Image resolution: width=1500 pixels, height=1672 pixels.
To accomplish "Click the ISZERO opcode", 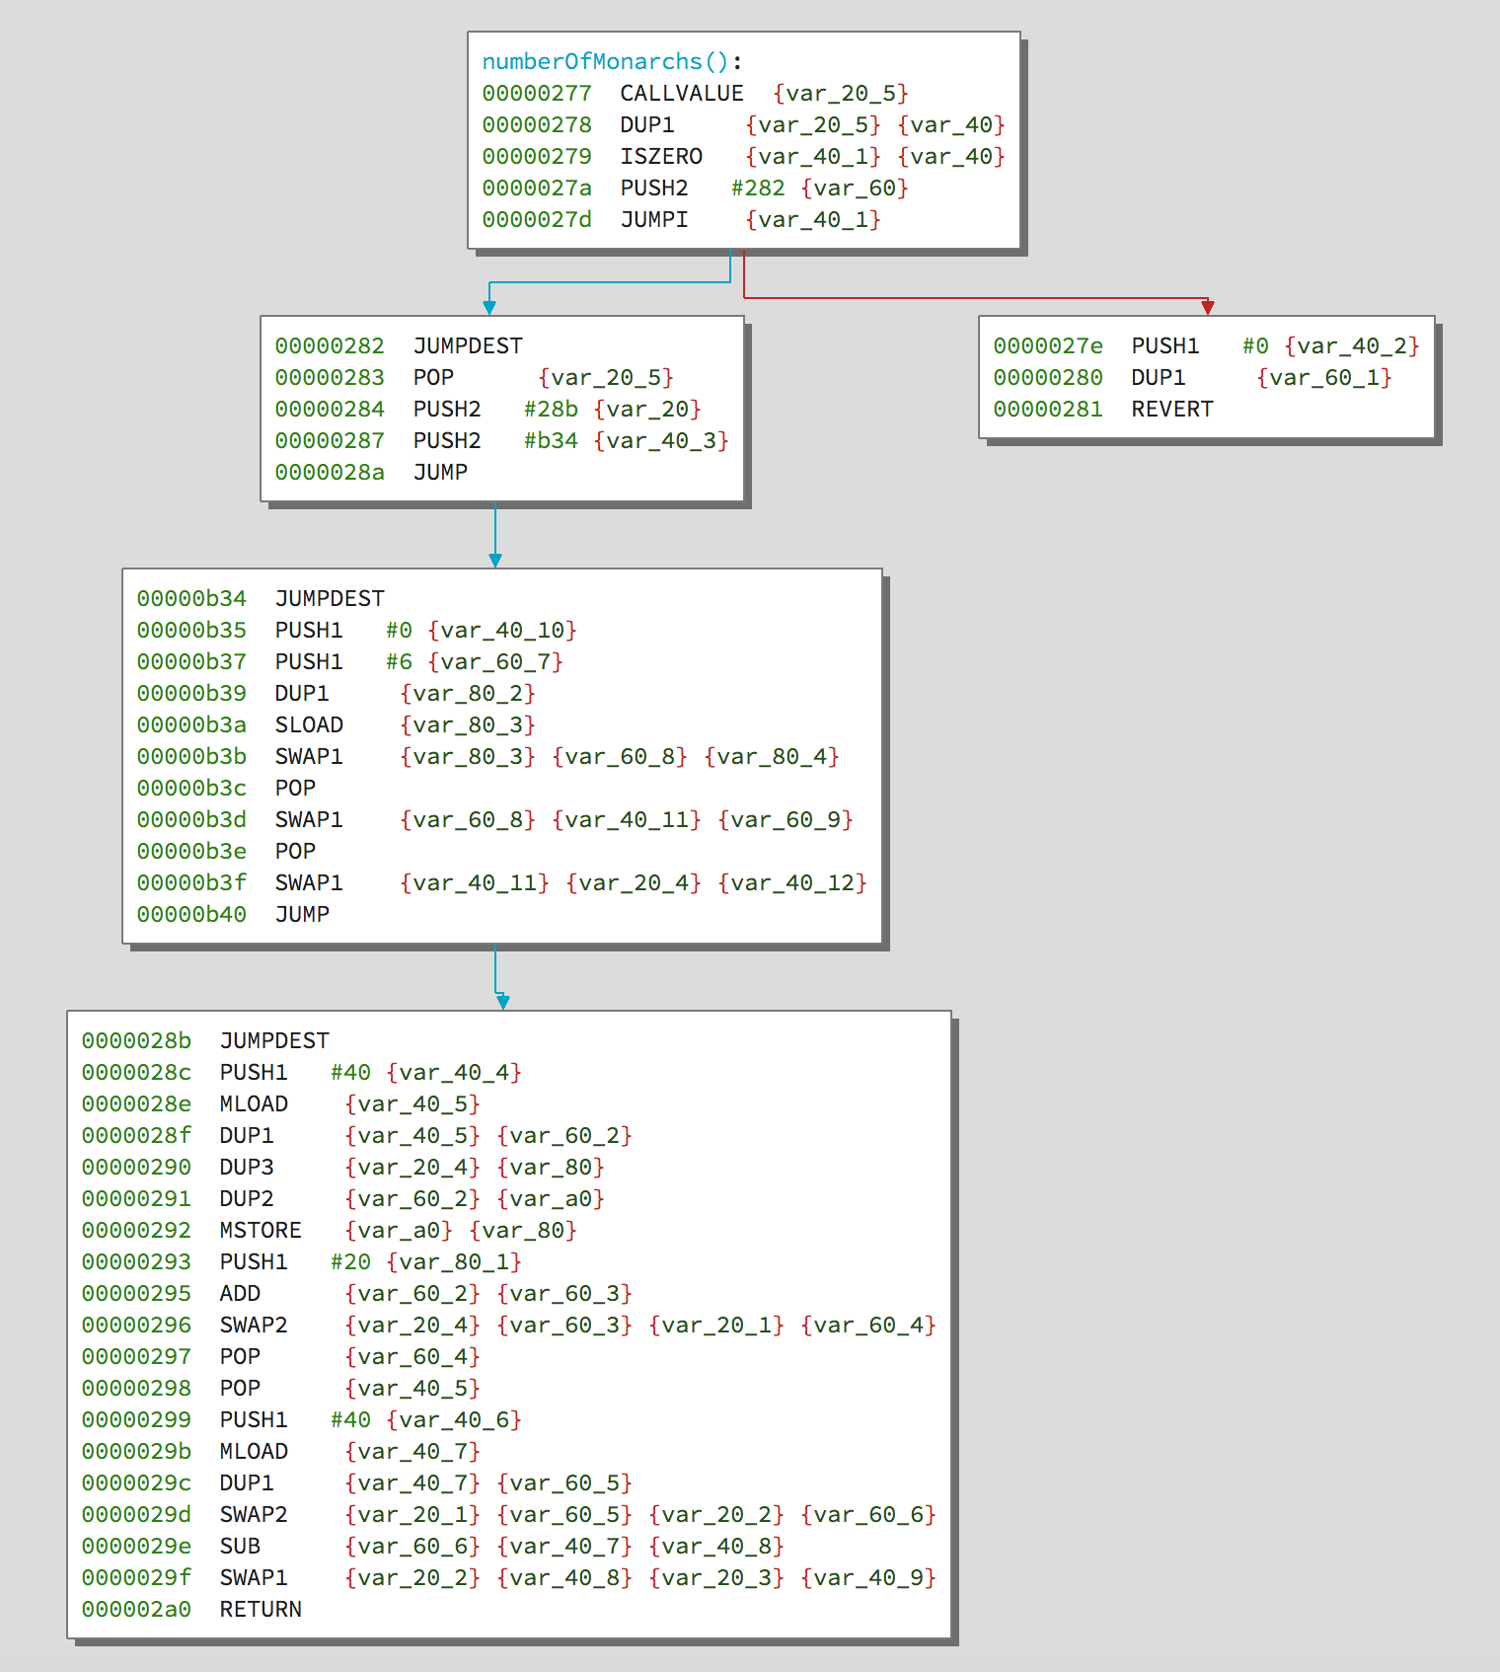I will [x=660, y=156].
